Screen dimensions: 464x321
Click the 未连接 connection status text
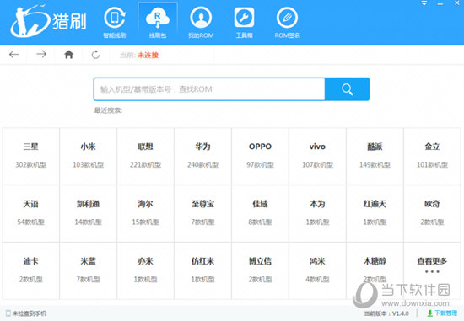(148, 55)
